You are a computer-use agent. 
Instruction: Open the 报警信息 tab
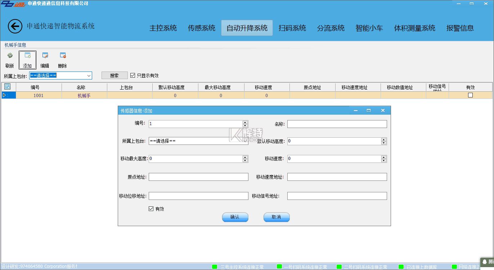[x=460, y=28]
